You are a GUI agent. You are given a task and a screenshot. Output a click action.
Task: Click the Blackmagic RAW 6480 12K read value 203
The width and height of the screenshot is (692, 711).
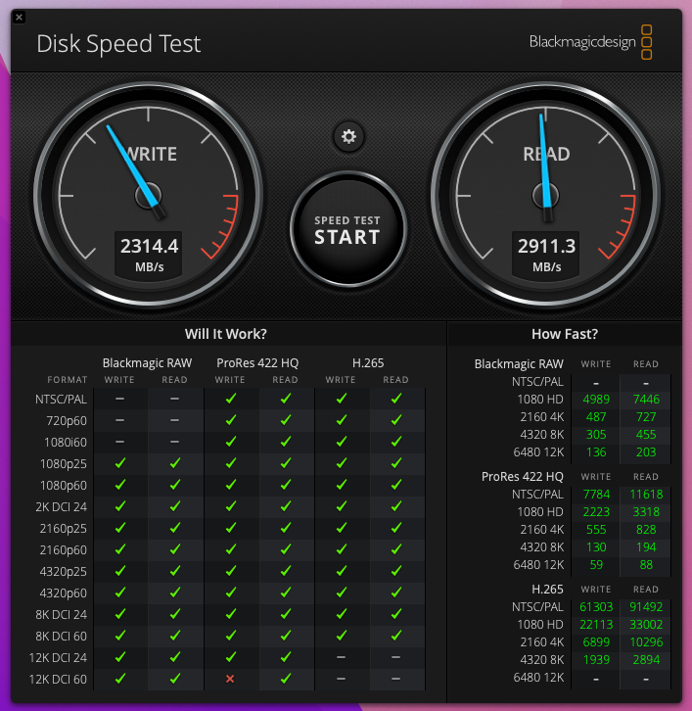pos(646,452)
